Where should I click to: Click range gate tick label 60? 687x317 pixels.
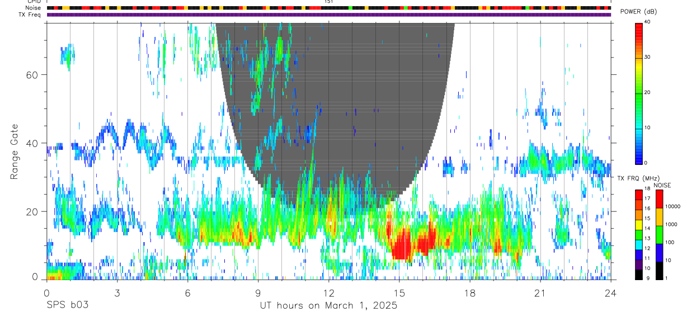pyautogui.click(x=32, y=75)
